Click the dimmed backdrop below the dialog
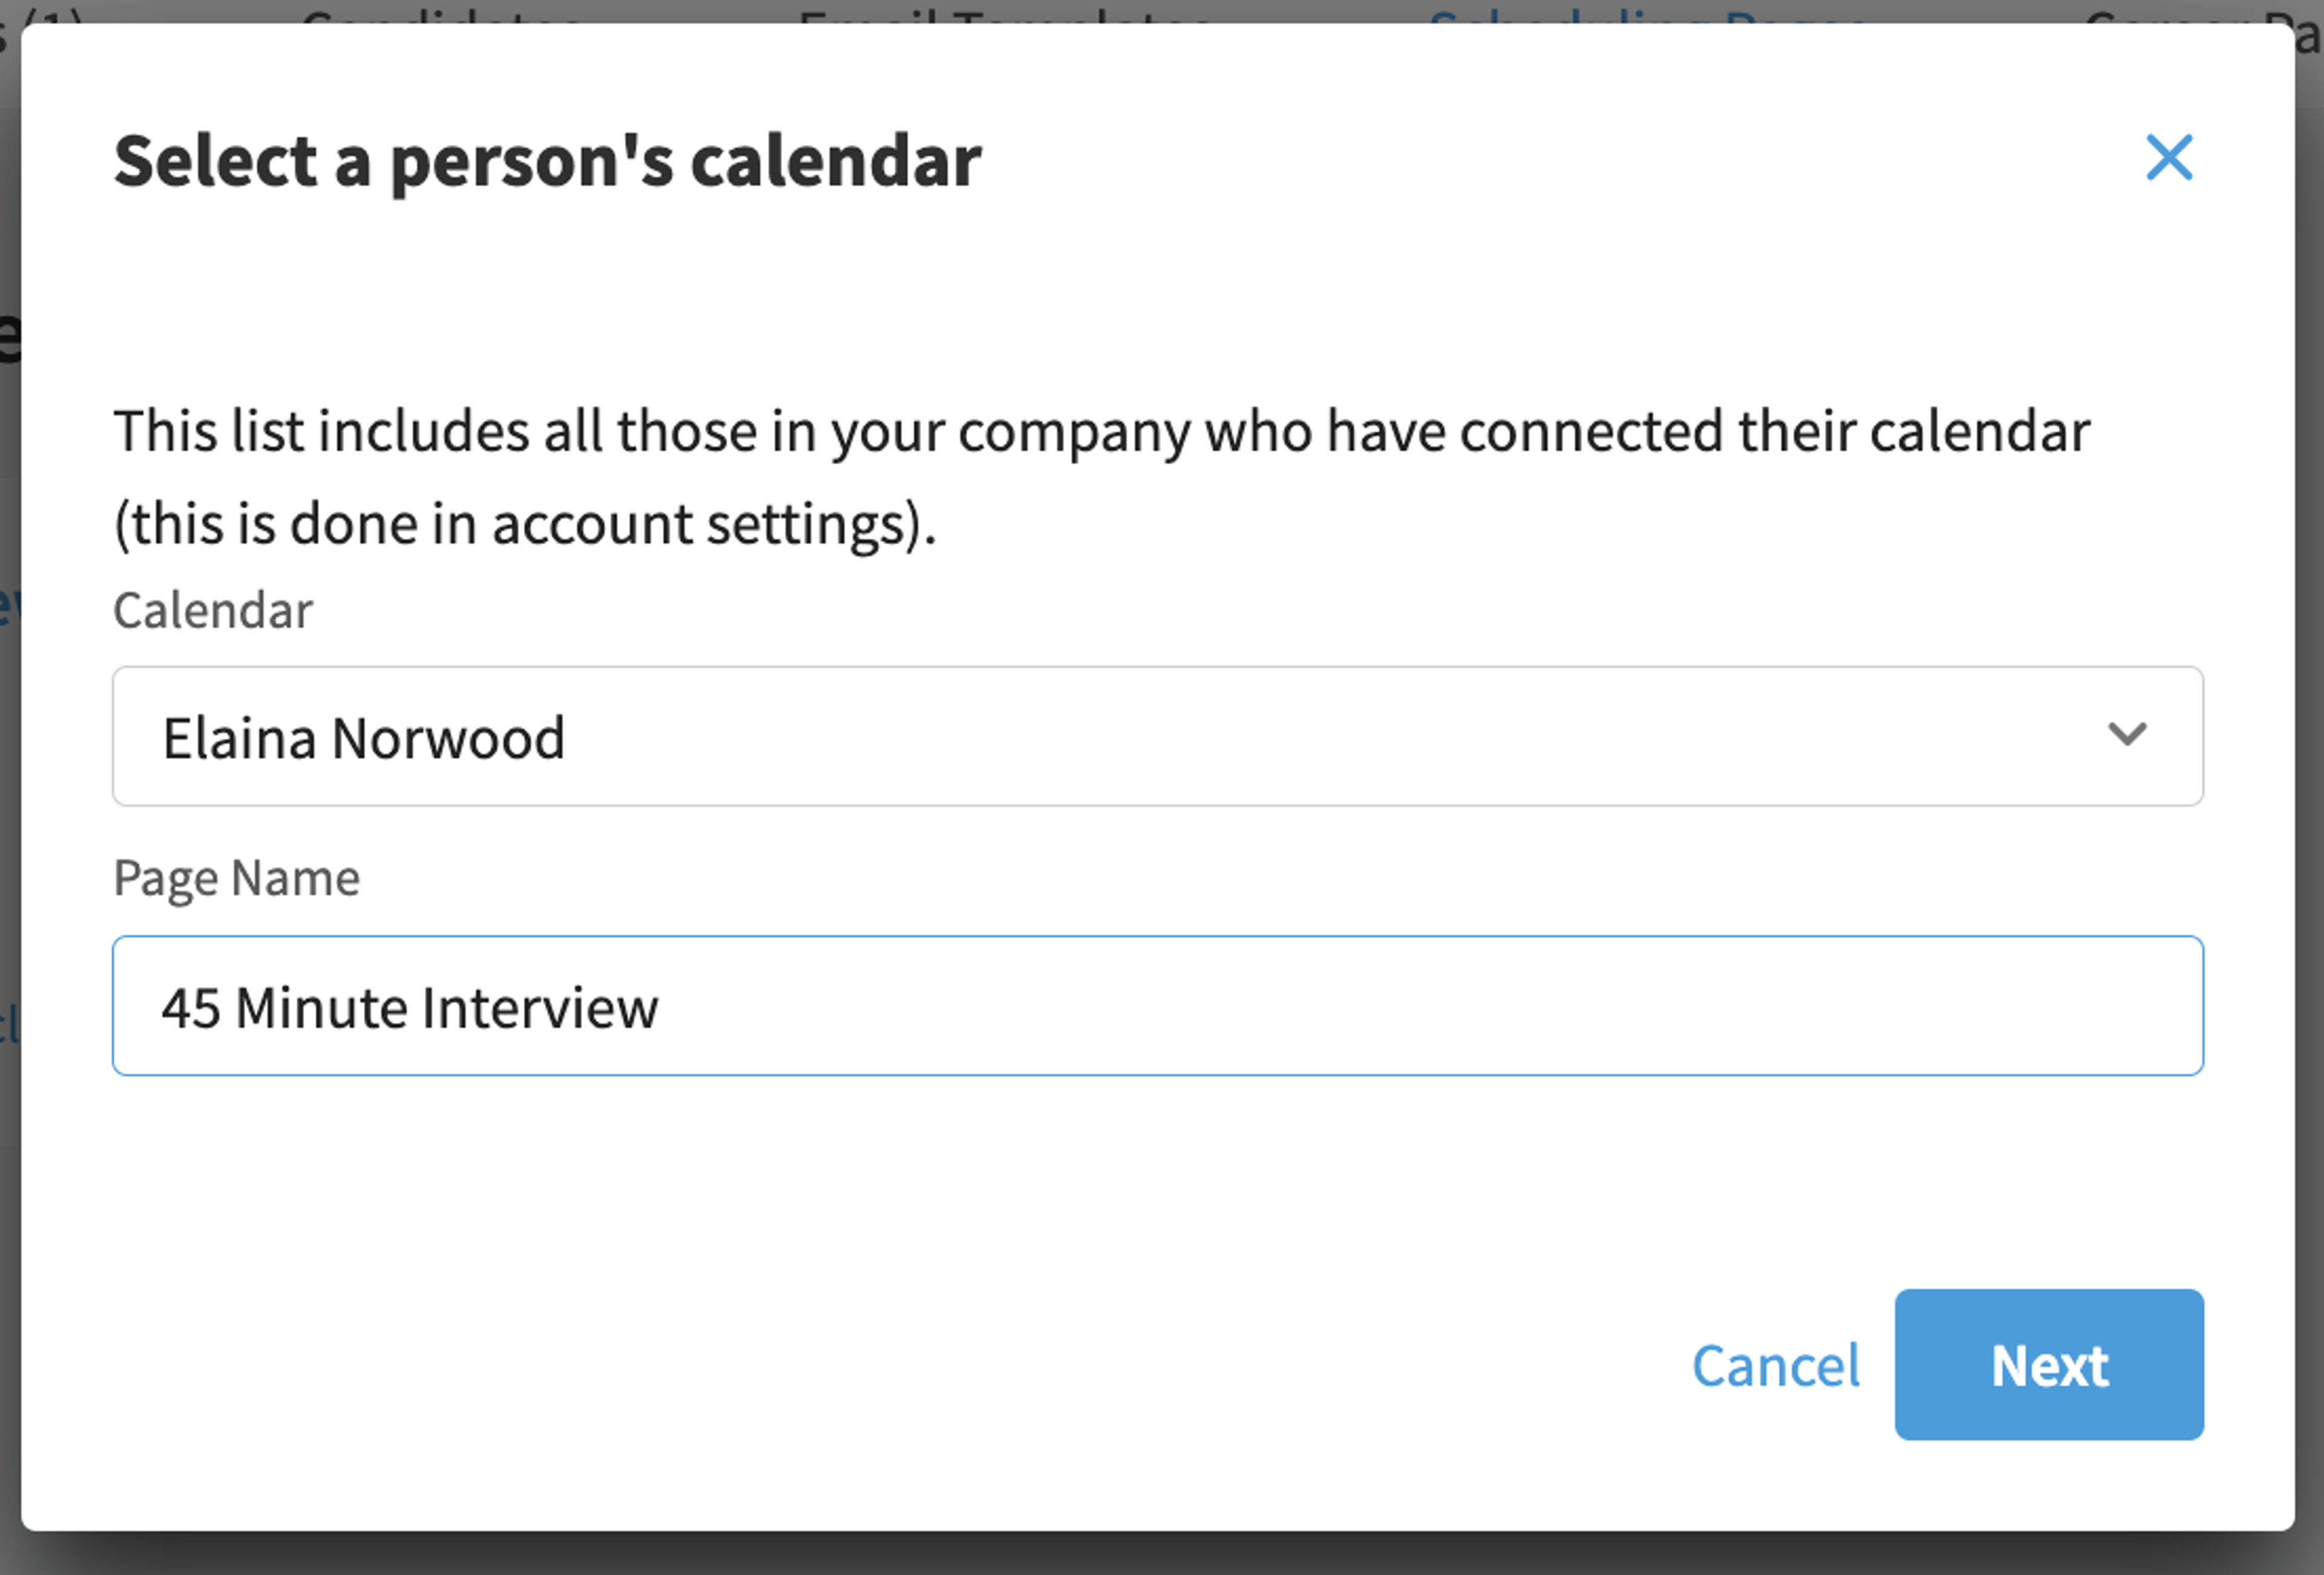Screen dimensions: 2324x1575 point(1160,1554)
